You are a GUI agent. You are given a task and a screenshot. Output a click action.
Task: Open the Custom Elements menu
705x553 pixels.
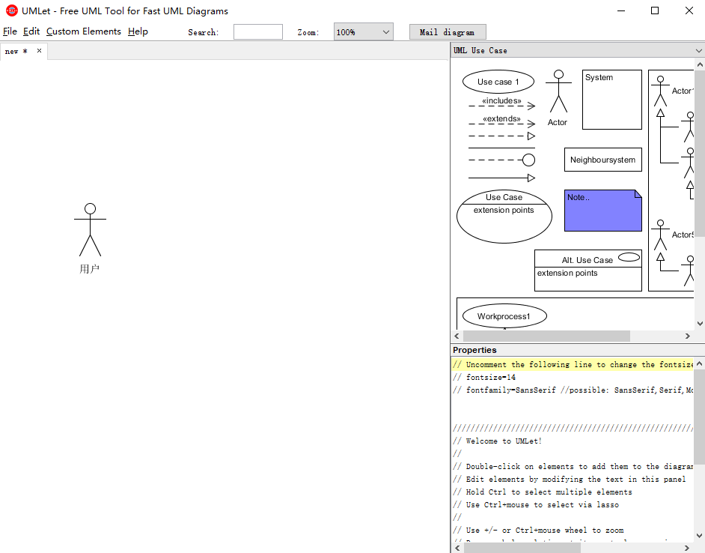pyautogui.click(x=84, y=31)
